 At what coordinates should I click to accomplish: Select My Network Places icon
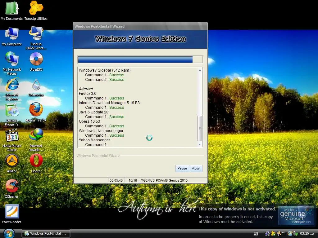tap(11, 63)
